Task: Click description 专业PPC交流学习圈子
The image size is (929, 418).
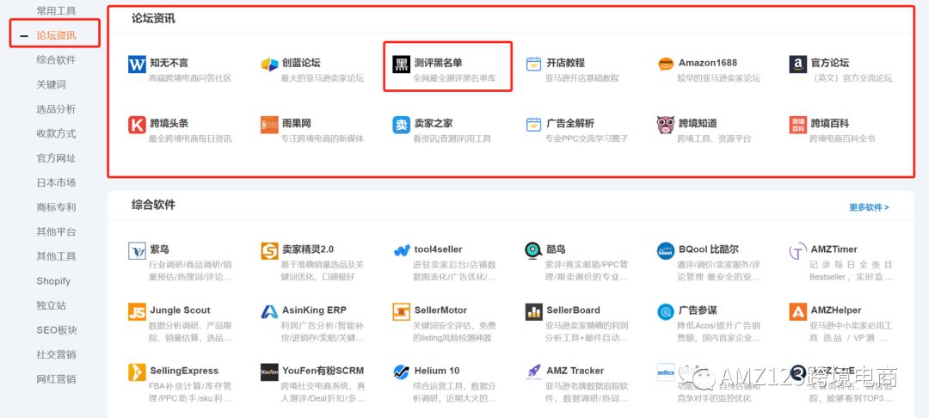Action: [587, 138]
